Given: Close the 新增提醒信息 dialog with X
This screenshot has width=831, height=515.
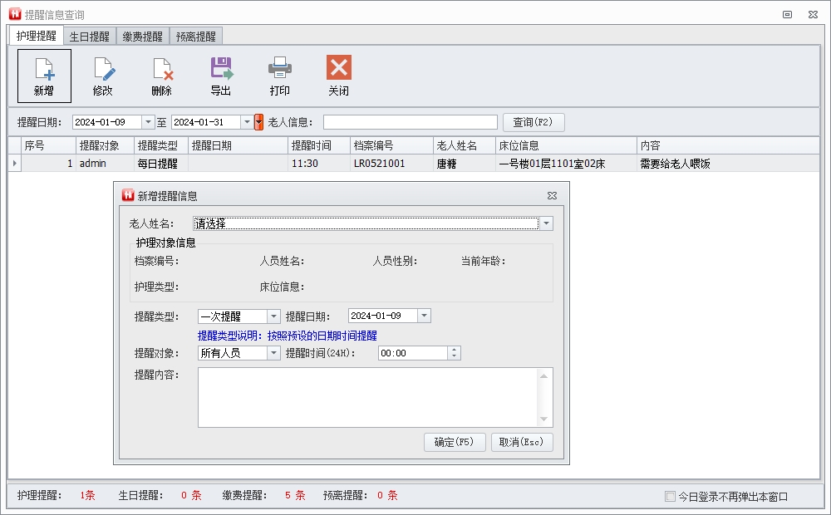Looking at the screenshot, I should tap(552, 196).
